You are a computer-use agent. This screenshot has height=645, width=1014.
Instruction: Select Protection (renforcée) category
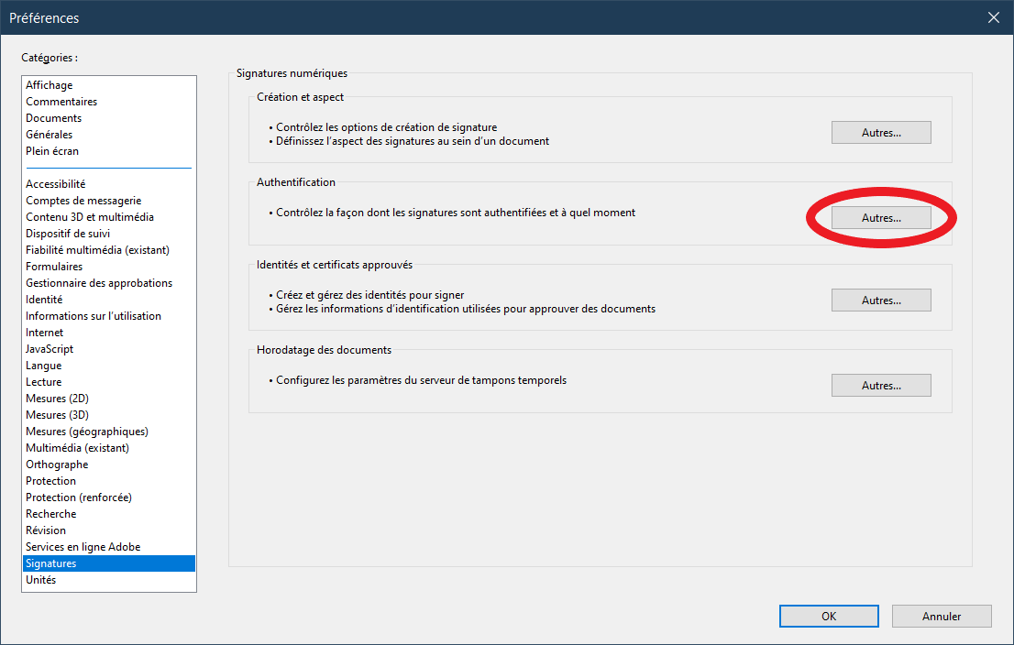click(79, 497)
